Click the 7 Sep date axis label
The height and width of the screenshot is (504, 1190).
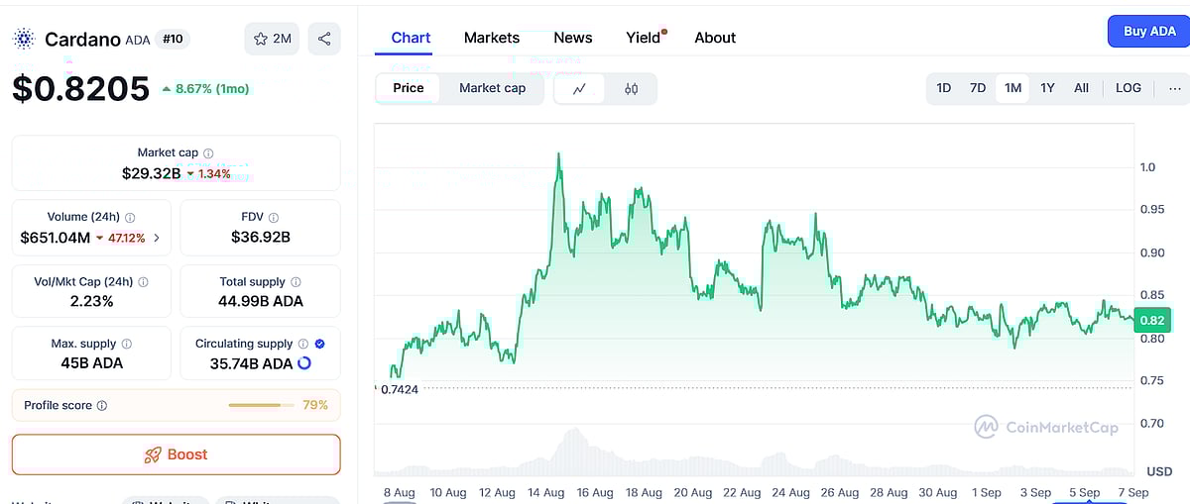(x=1132, y=492)
